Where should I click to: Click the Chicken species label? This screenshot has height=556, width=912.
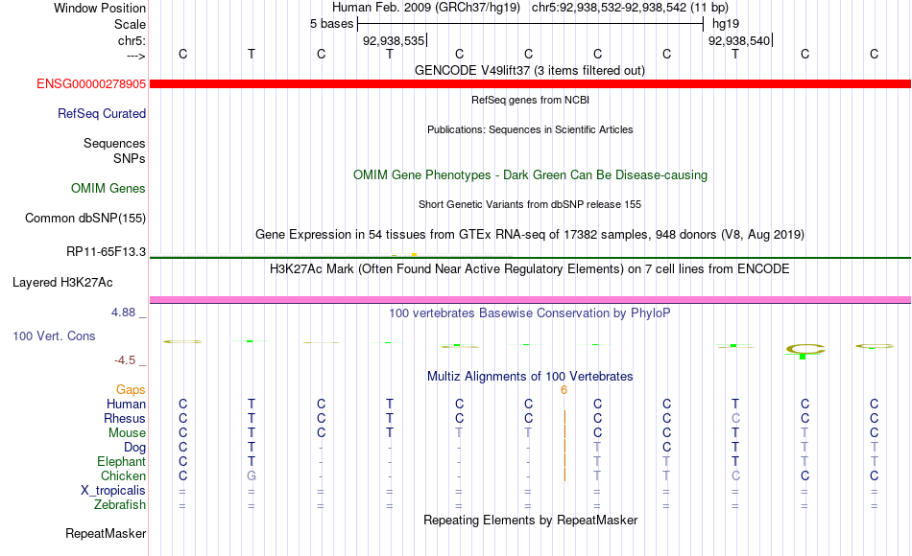123,475
